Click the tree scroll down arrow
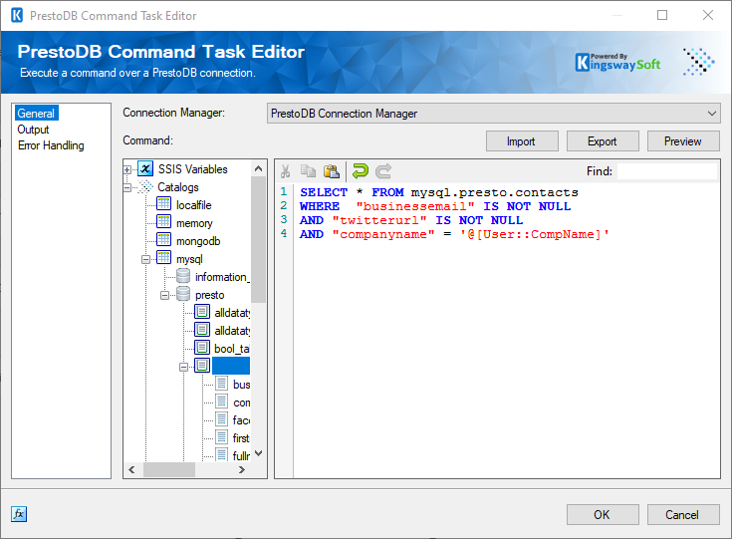The width and height of the screenshot is (732, 539). pos(258,453)
